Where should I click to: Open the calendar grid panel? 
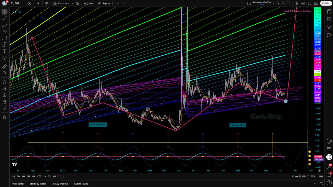[329, 149]
